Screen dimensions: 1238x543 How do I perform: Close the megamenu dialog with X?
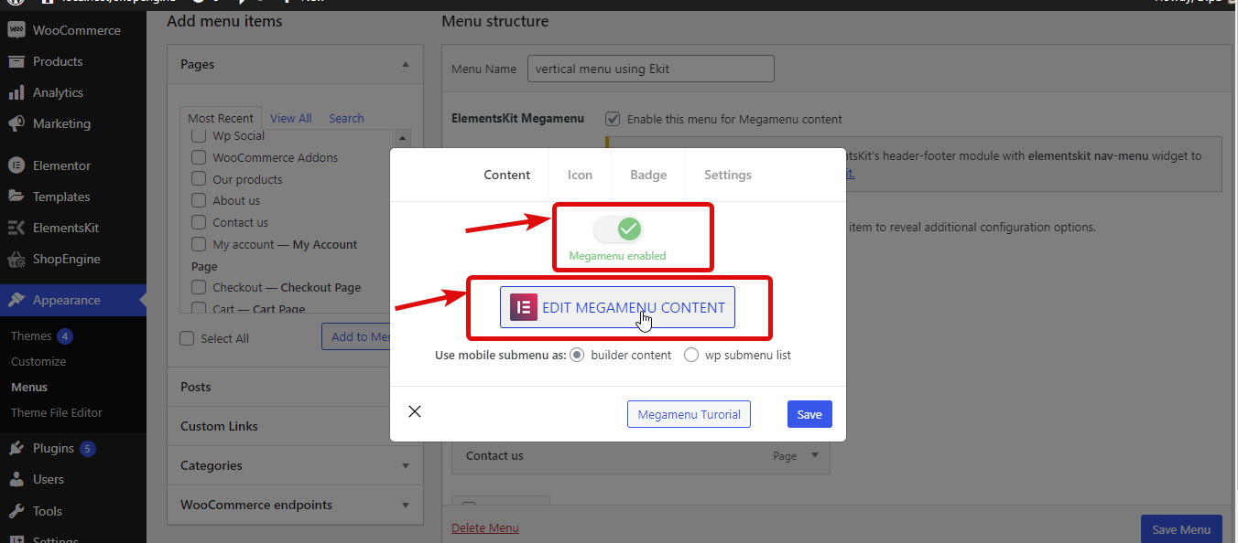[415, 411]
